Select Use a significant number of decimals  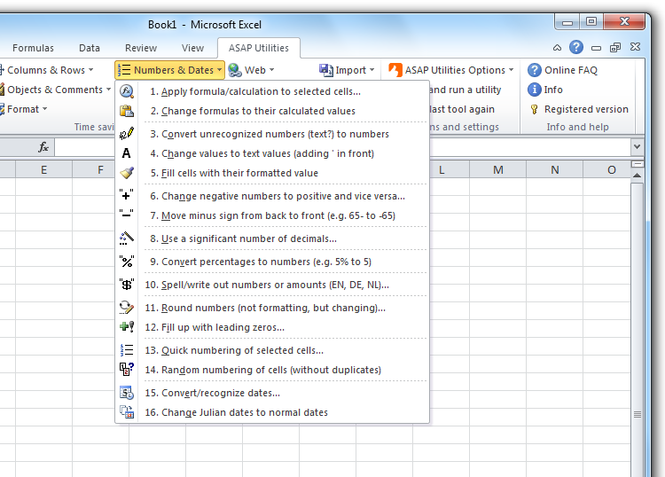tap(272, 238)
